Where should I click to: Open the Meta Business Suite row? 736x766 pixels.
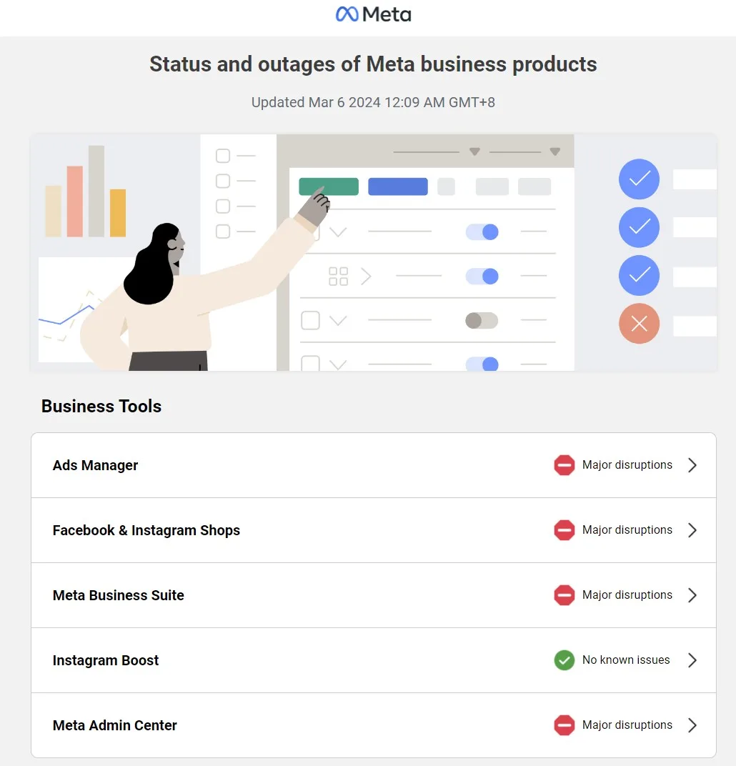(374, 595)
